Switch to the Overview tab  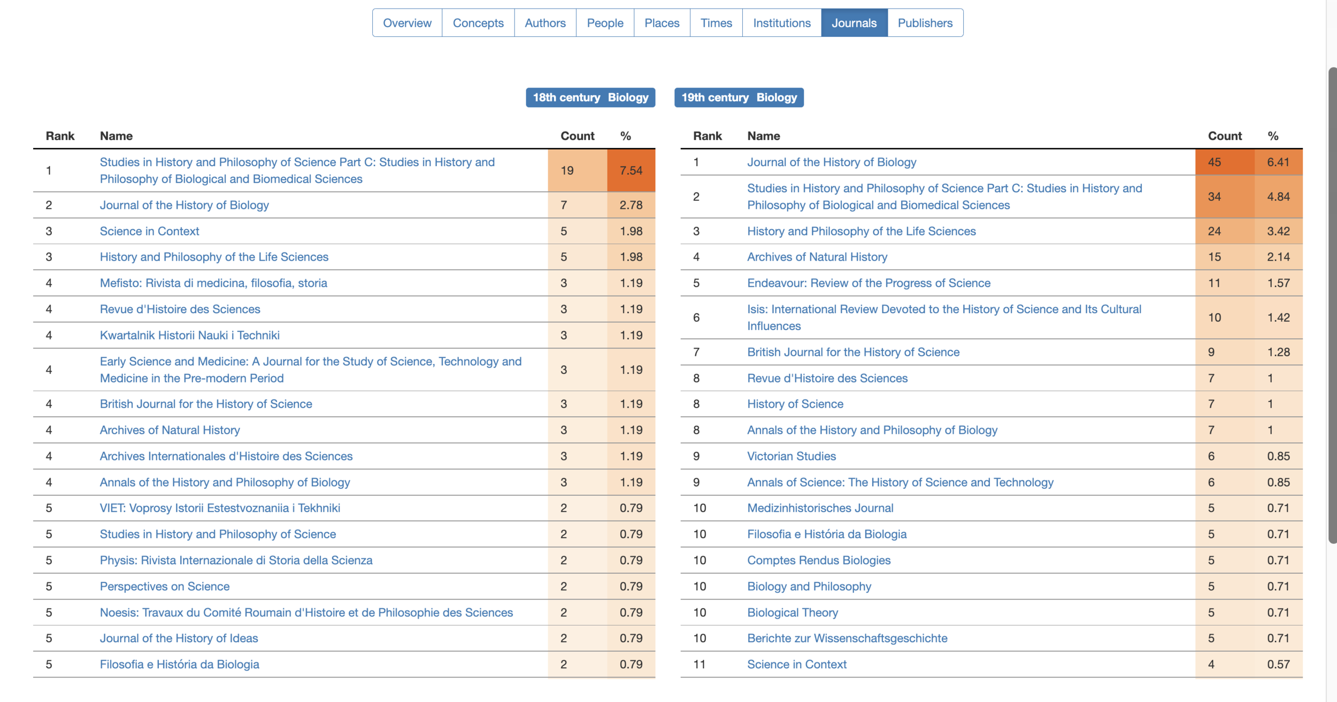pyautogui.click(x=407, y=23)
